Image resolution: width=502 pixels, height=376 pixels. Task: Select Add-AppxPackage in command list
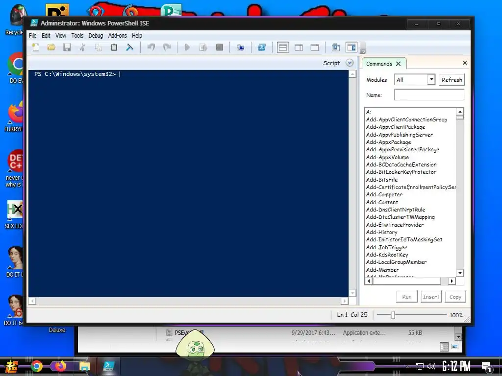pyautogui.click(x=388, y=142)
